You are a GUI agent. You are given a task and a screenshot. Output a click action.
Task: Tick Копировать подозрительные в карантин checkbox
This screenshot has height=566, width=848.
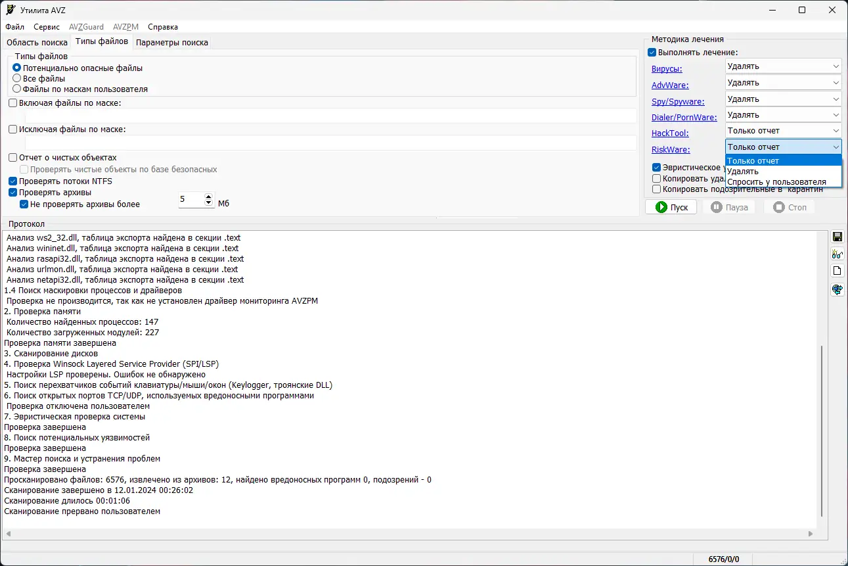pyautogui.click(x=656, y=189)
